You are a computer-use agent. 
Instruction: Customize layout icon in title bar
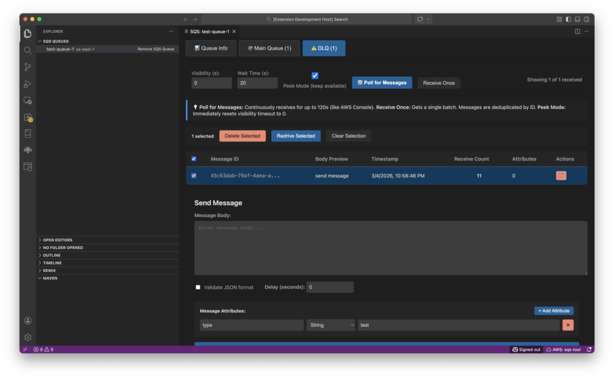click(x=559, y=19)
